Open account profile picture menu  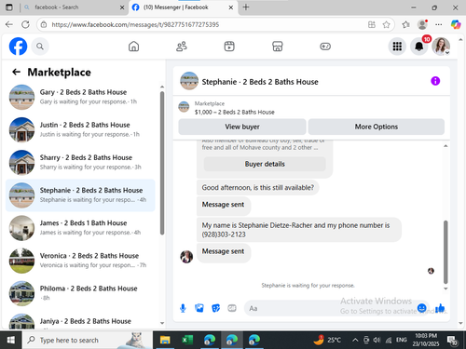coord(441,47)
